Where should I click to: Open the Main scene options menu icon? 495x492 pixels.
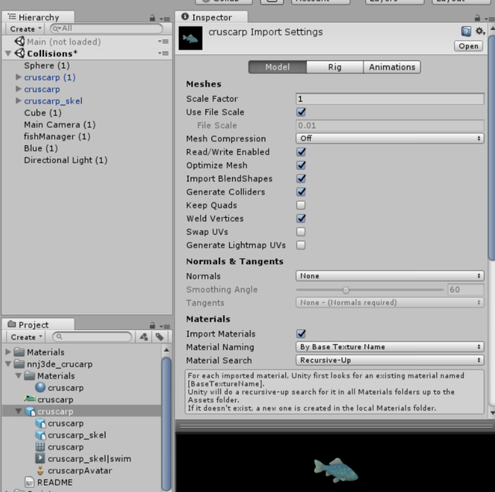(x=163, y=41)
